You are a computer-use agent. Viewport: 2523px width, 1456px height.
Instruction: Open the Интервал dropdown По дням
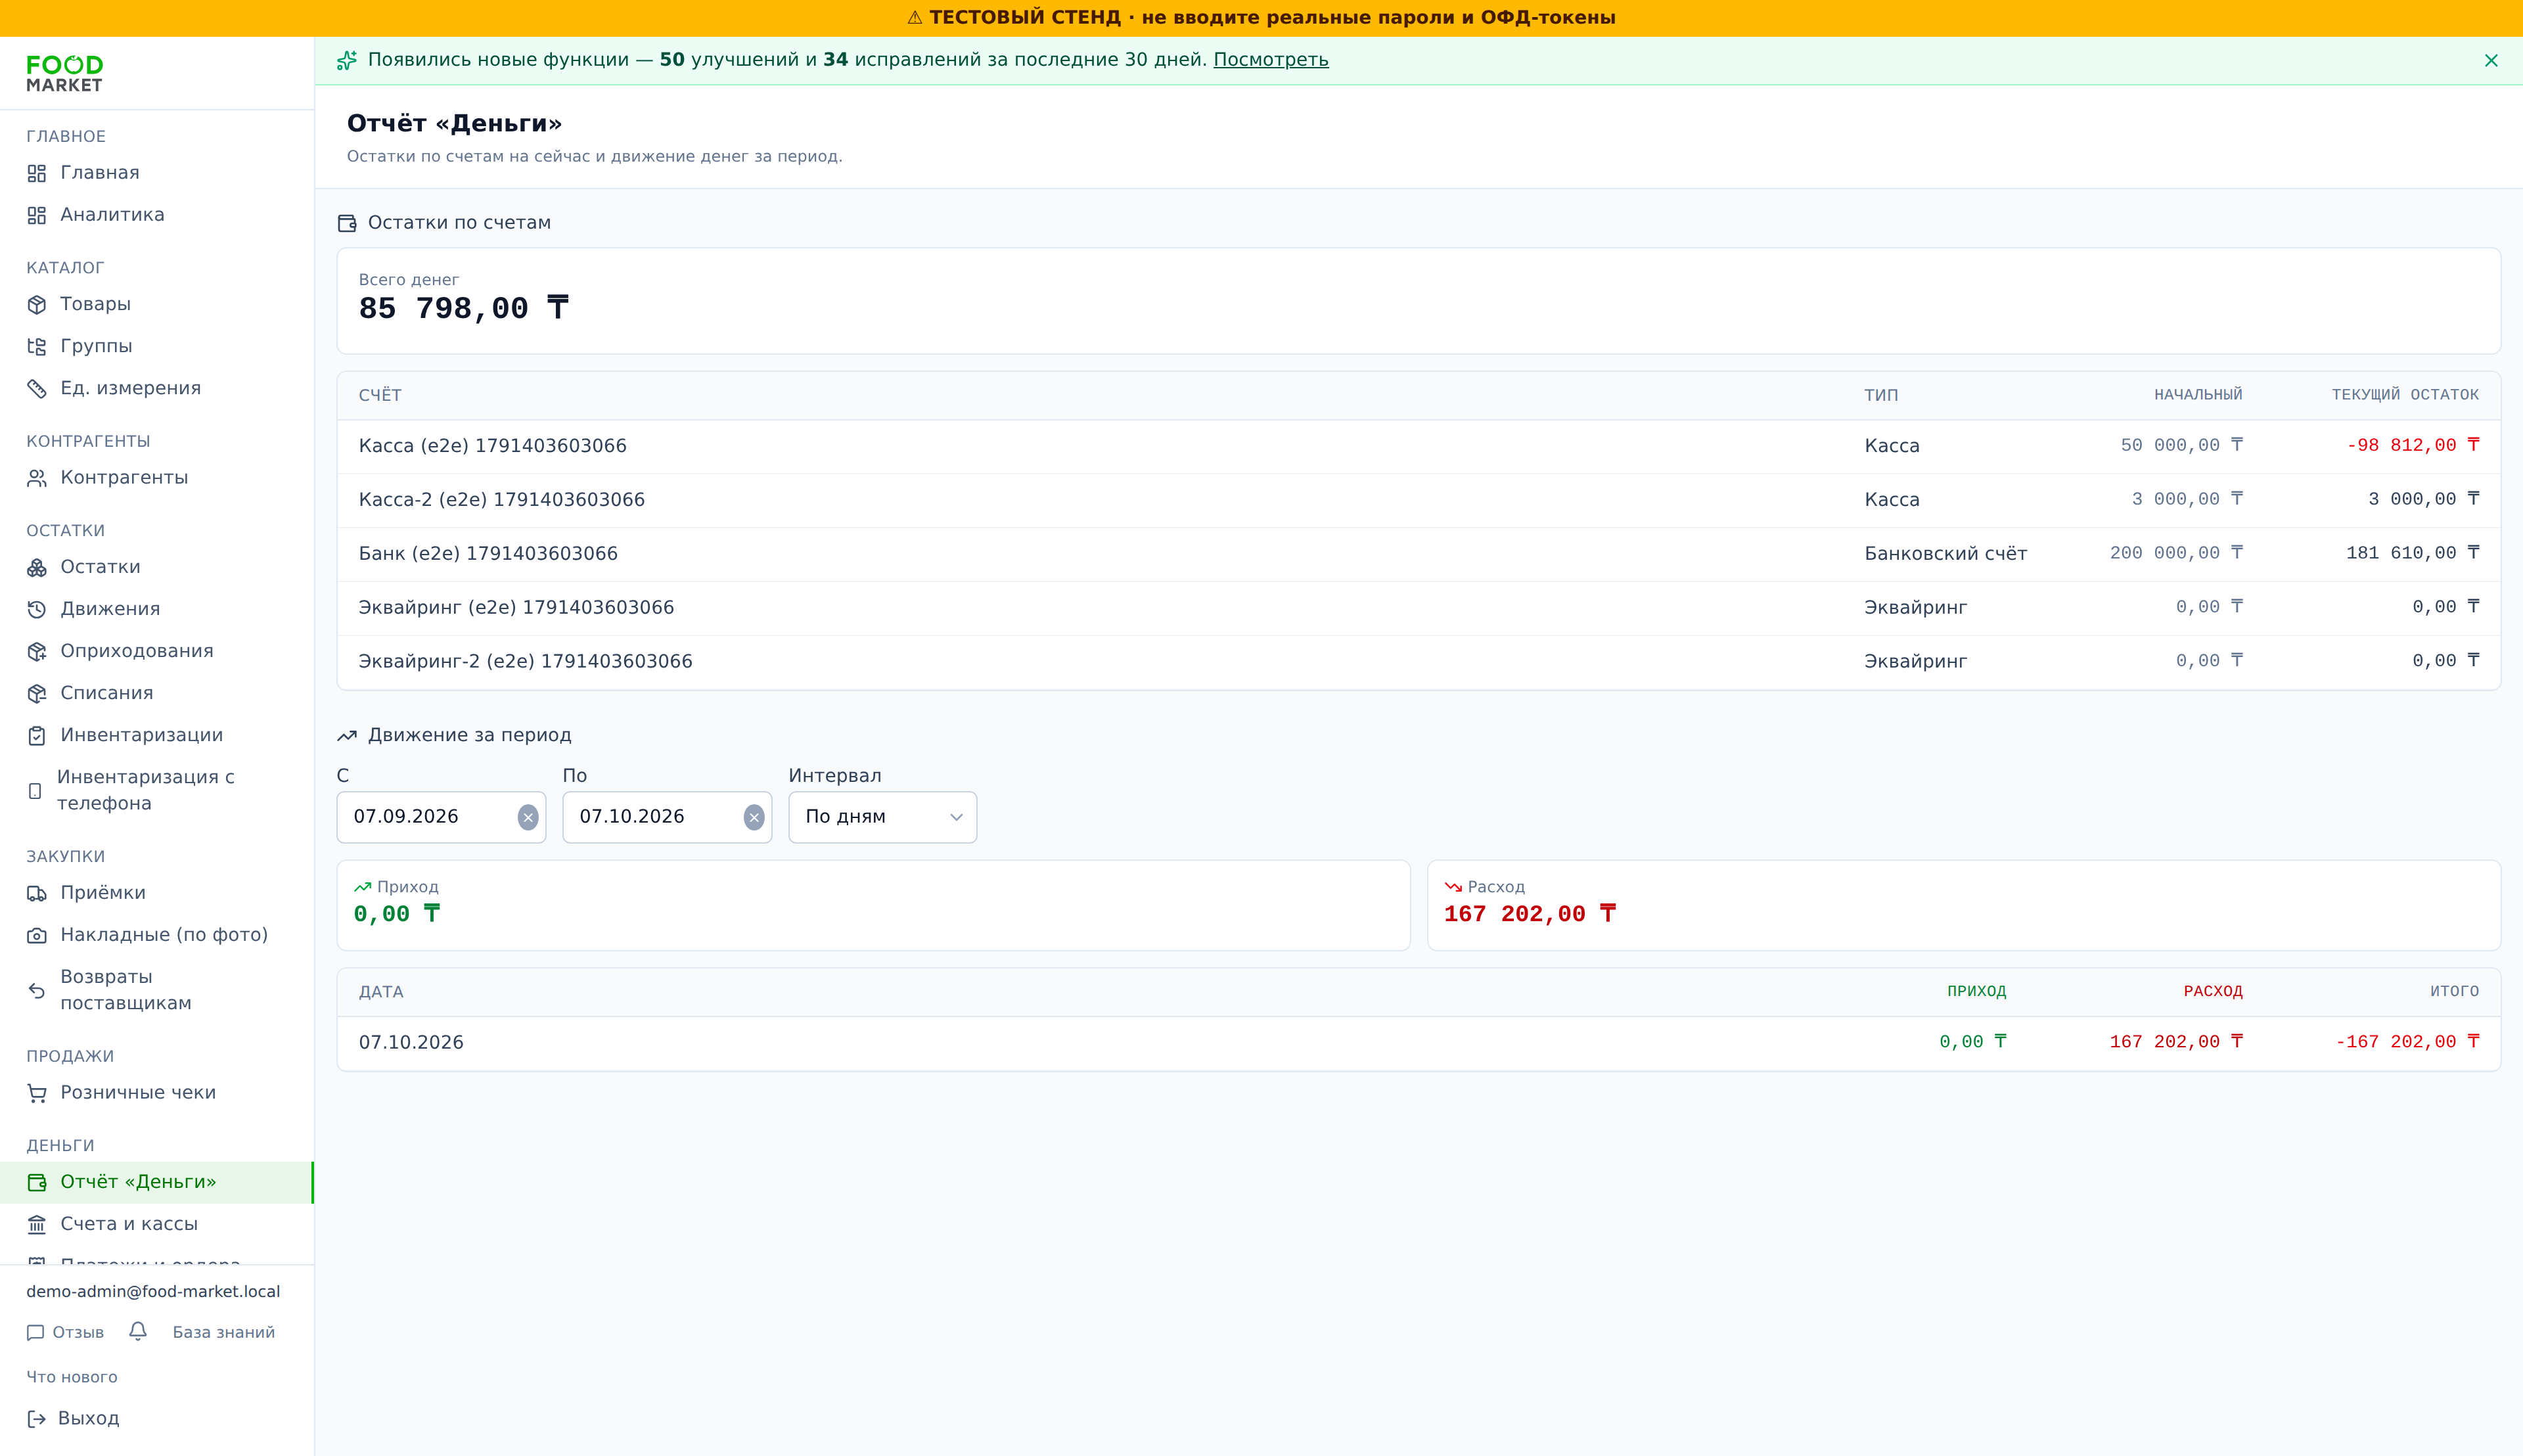(x=882, y=817)
